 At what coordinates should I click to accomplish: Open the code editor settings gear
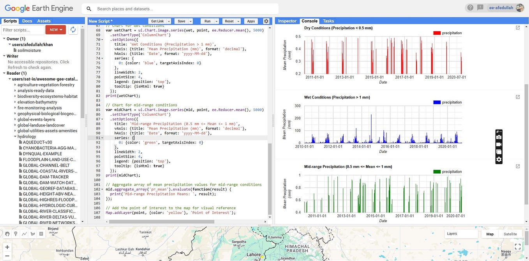pos(266,21)
